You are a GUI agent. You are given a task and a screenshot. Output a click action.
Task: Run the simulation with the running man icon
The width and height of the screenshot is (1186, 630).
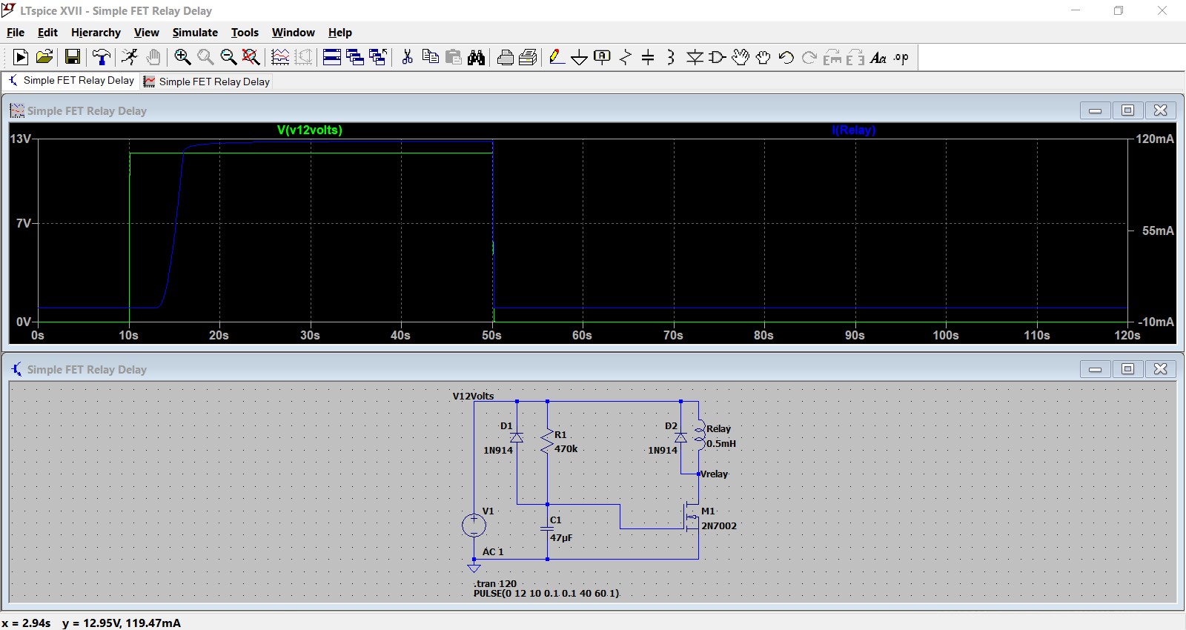(130, 57)
